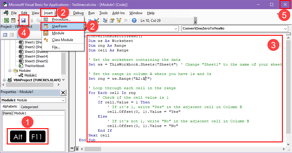Open the object dropdown above code
The image size is (292, 153).
pos(176,29)
